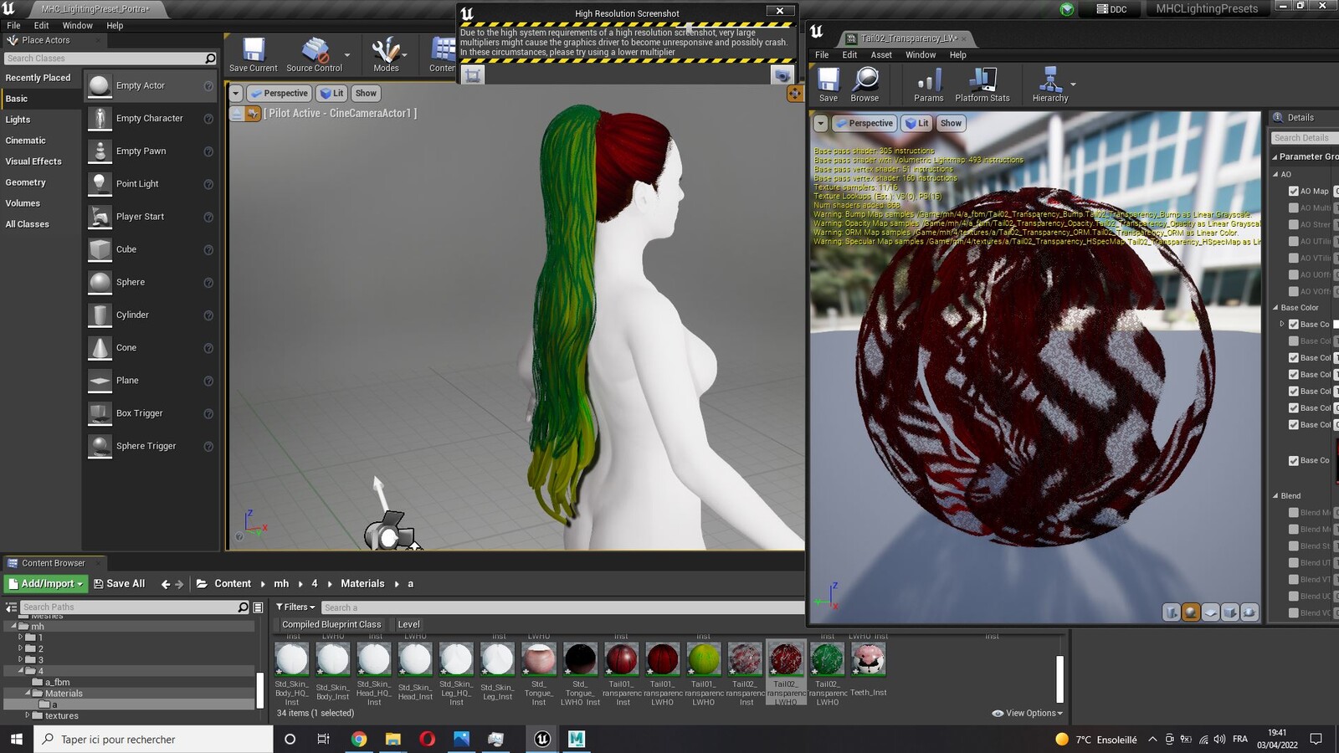Select the Box Trigger actor
The width and height of the screenshot is (1339, 753).
click(151, 413)
